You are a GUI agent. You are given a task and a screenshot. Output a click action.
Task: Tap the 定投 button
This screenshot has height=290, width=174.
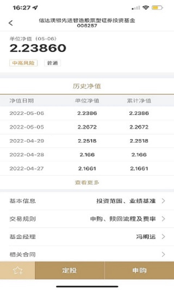coord(69,270)
